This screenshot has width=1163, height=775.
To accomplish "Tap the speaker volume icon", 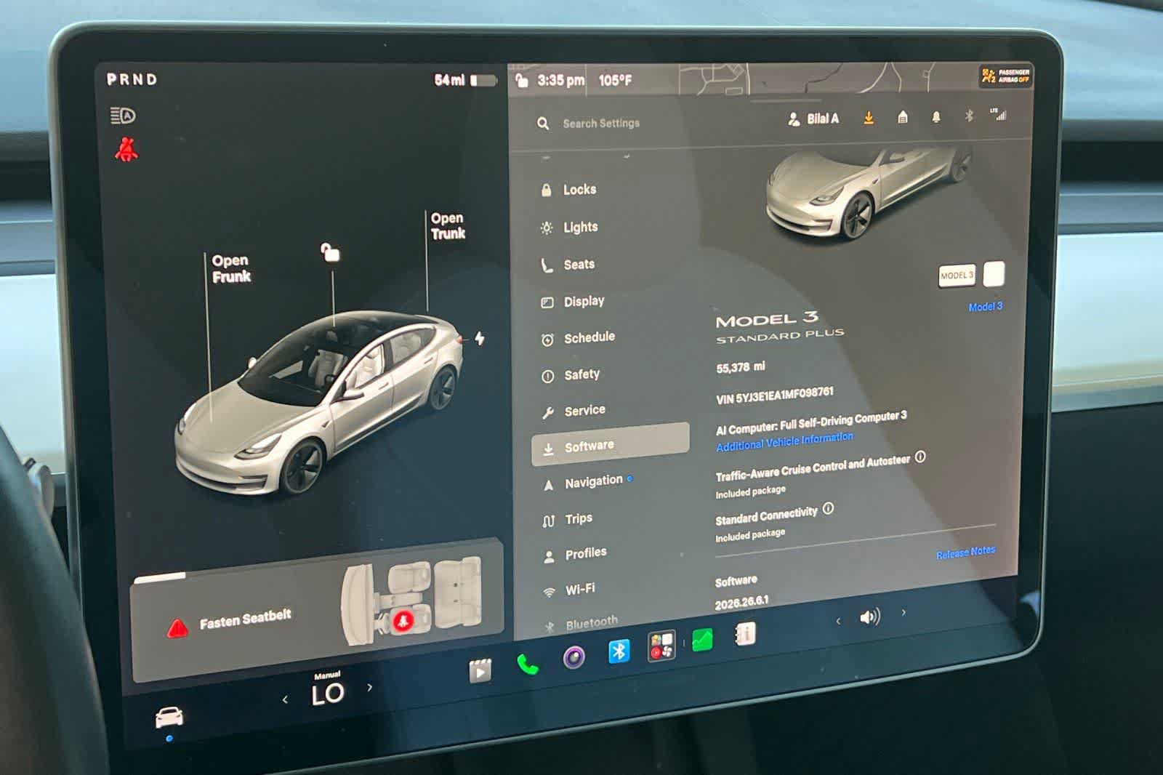I will (869, 617).
